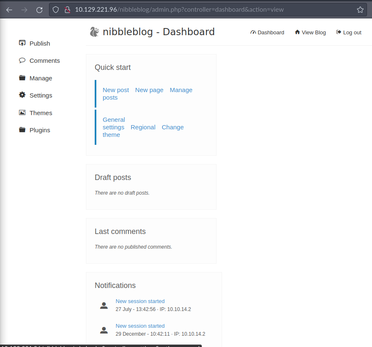Click the 'Draft posts' heading

pos(113,177)
